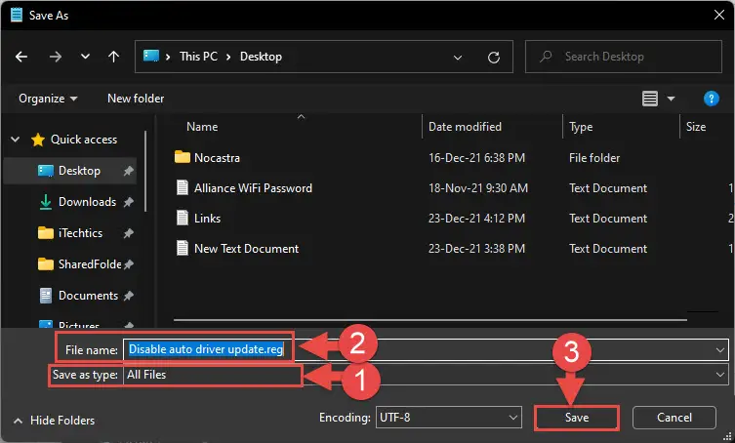Open Documents in navigation pane

pyautogui.click(x=88, y=296)
